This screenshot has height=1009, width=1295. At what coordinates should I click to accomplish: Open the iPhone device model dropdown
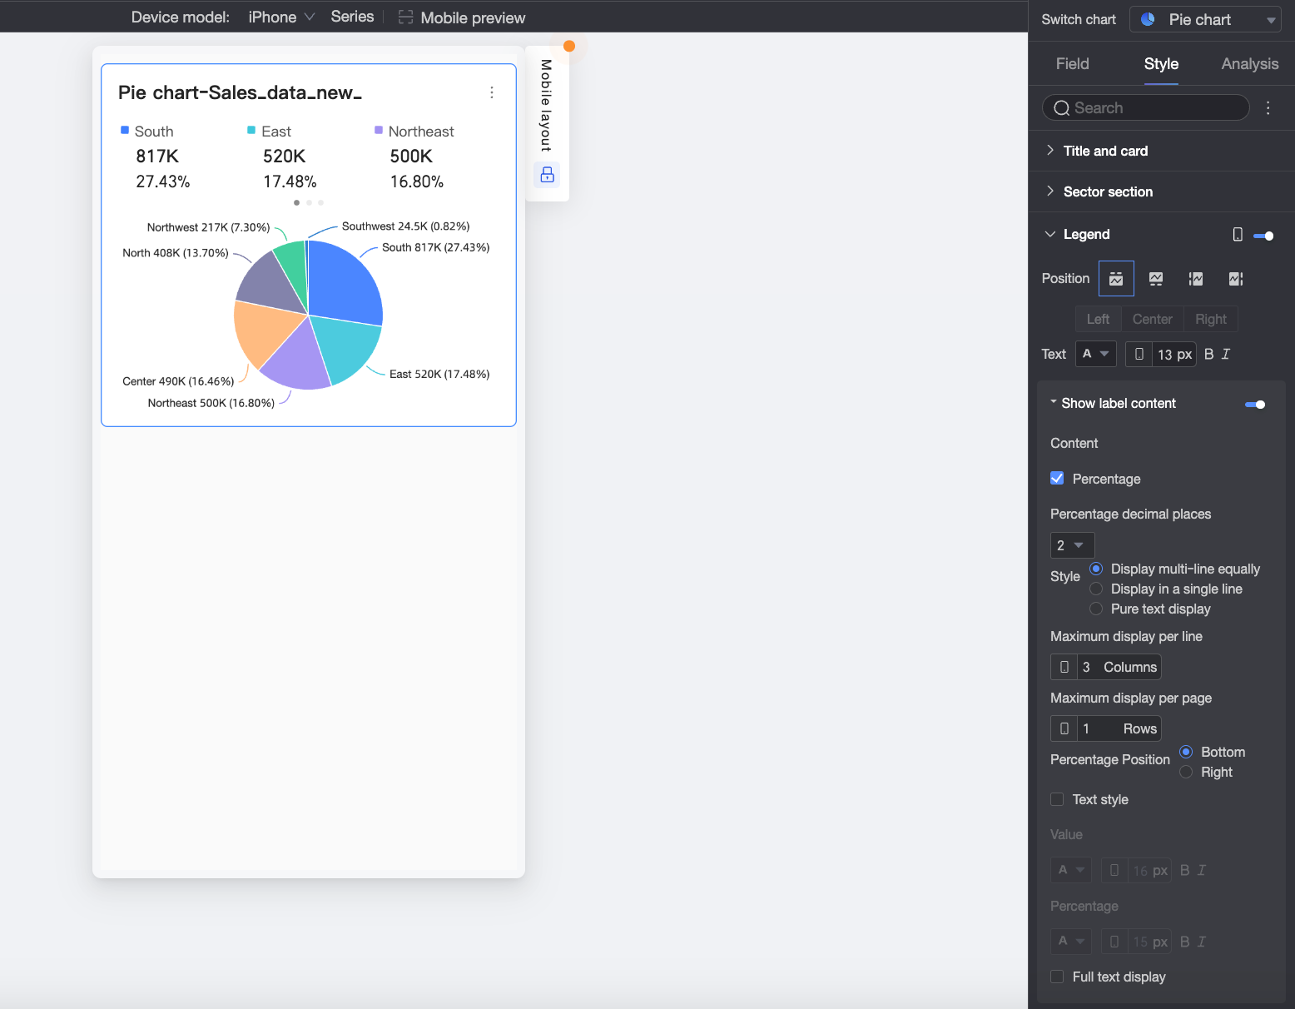(281, 17)
